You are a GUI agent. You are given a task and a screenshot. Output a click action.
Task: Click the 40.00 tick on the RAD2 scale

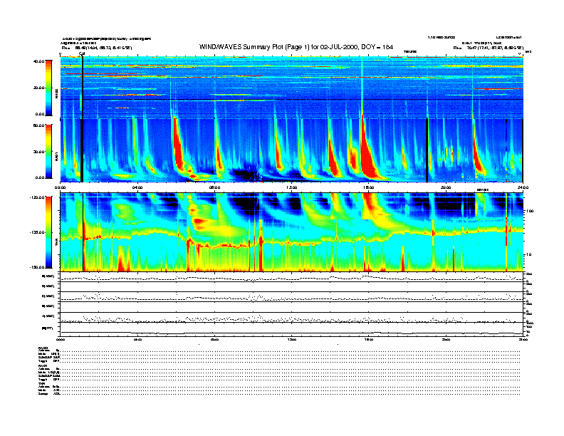point(38,61)
